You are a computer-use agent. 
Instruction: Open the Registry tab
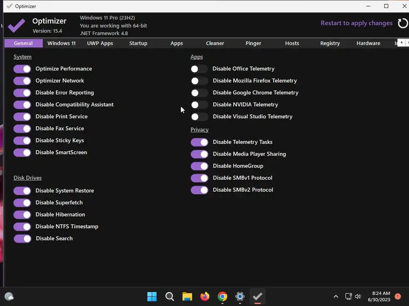click(330, 43)
